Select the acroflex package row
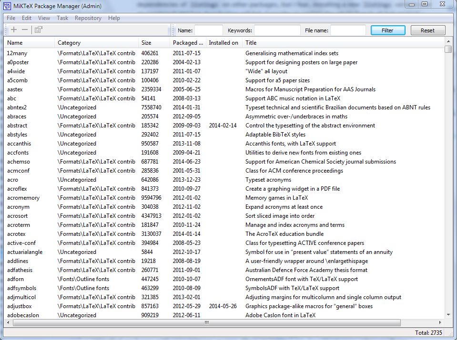Screen dimensions: 457x340 (224, 189)
